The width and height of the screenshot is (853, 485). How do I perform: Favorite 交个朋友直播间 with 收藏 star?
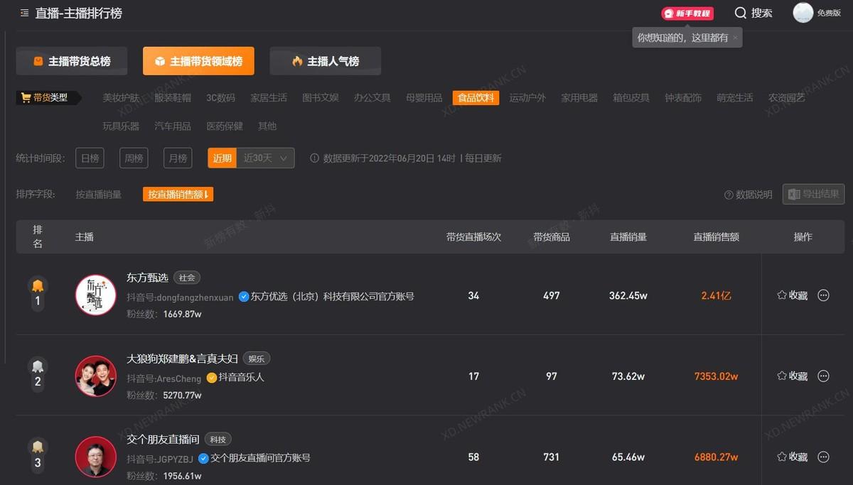792,457
